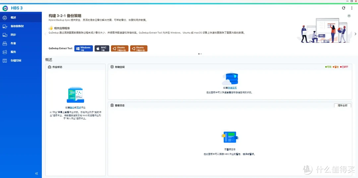Open 备份和恢复 backup and restore section
The height and width of the screenshot is (178, 358).
[x=21, y=26]
